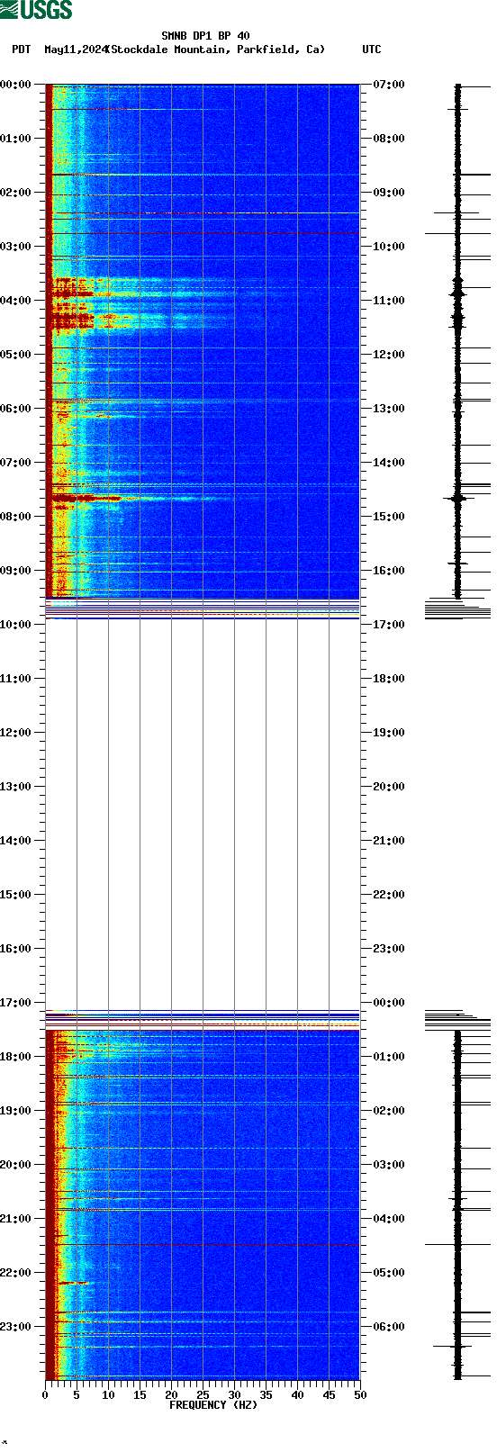Screen dimensions: 497x1452
Task: Click the 25 Hz frequency tick label
Action: tap(203, 1395)
